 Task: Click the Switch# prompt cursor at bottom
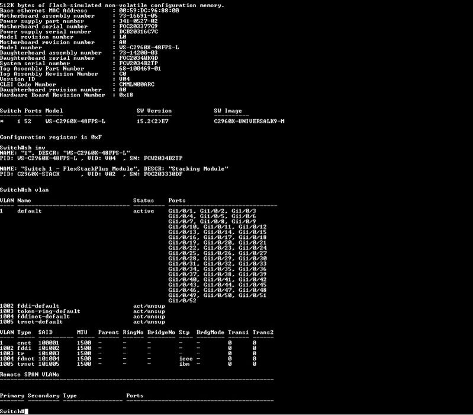[26, 411]
